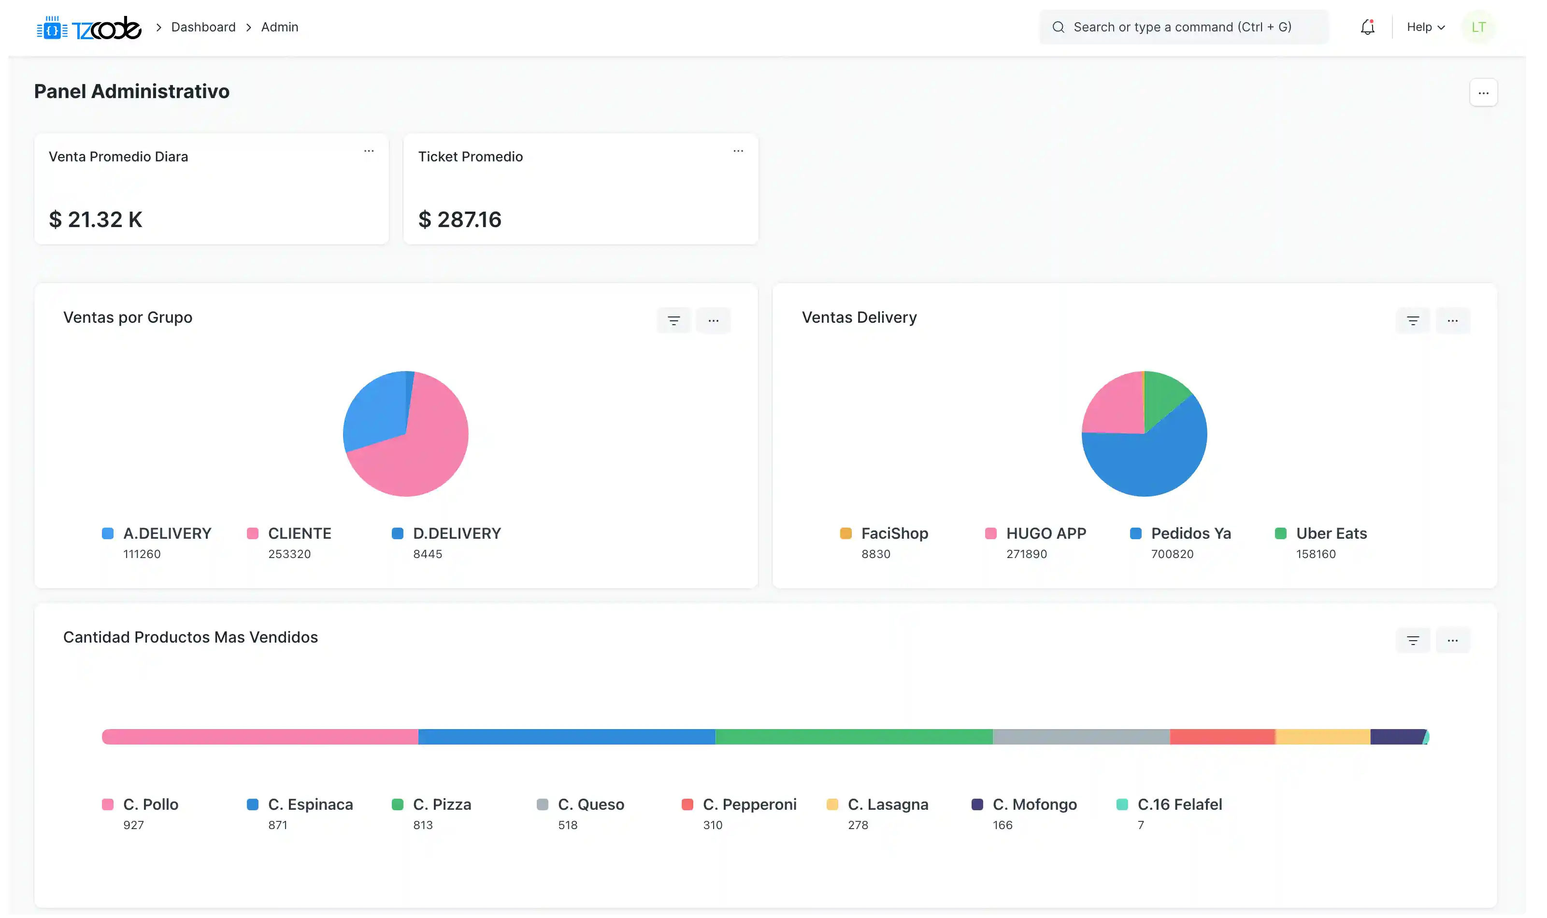Image resolution: width=1547 pixels, height=918 pixels.
Task: Open Ticket Promedio card options menu
Action: 738,151
